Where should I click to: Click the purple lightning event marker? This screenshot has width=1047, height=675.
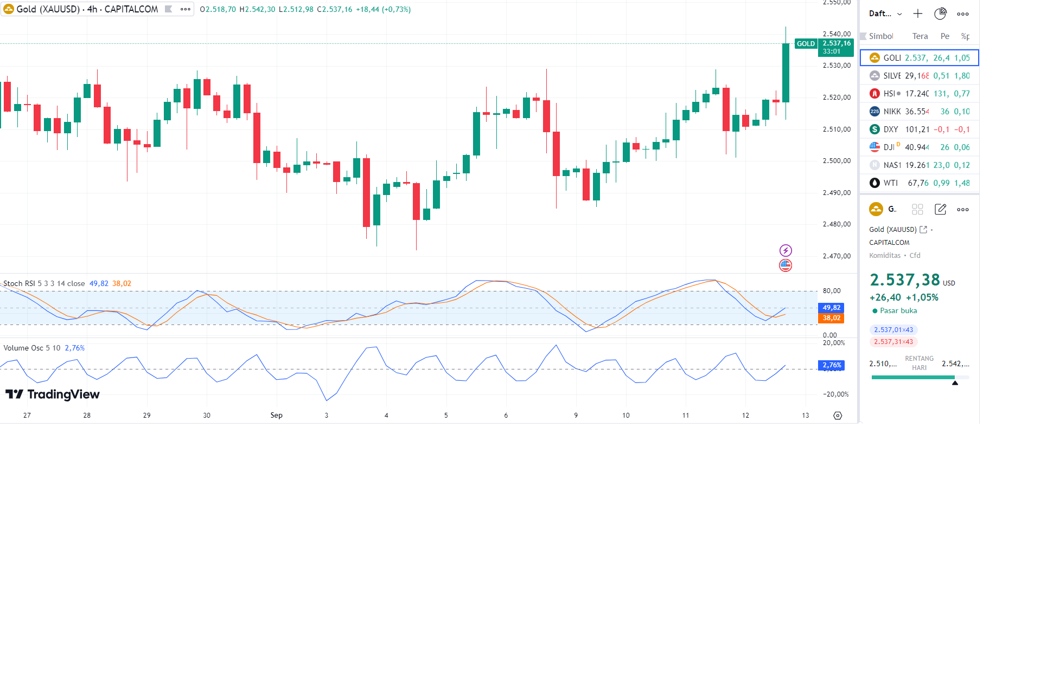pos(786,250)
